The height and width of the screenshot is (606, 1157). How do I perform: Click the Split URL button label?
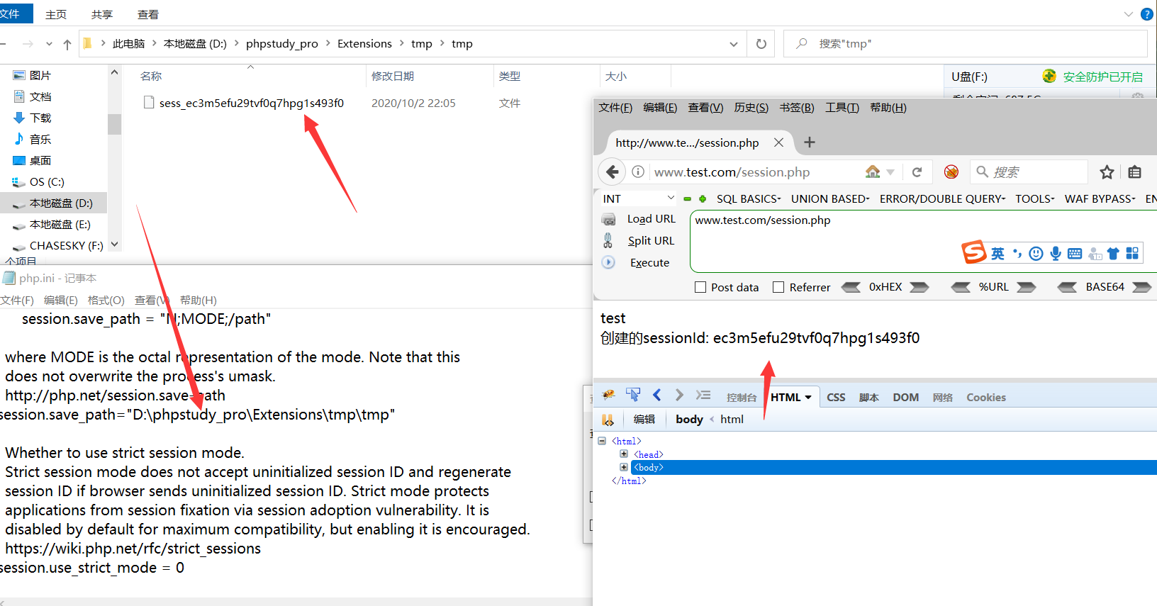pyautogui.click(x=652, y=241)
